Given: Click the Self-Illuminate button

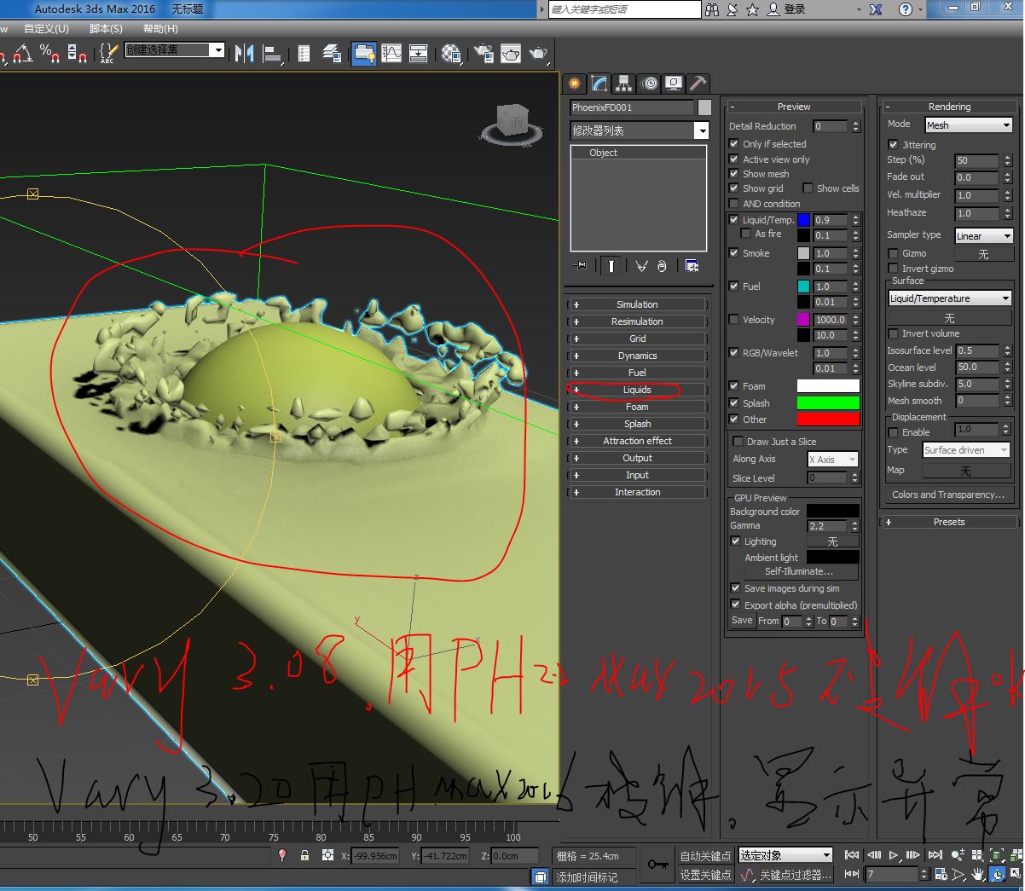Looking at the screenshot, I should coord(799,571).
